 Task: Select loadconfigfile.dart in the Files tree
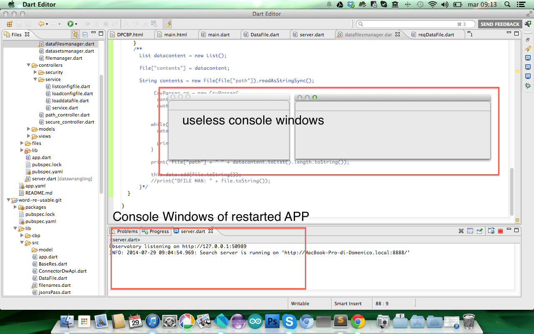(72, 94)
